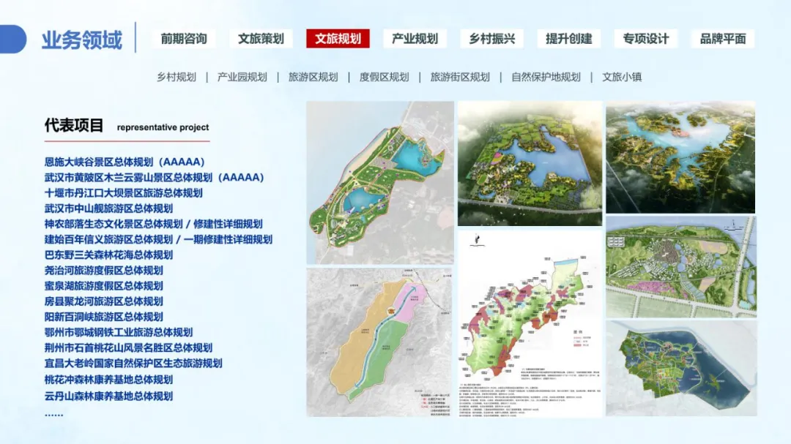The width and height of the screenshot is (791, 444).
Task: Select the 云丹山森林康养基地总体规划 project
Action: click(x=108, y=396)
